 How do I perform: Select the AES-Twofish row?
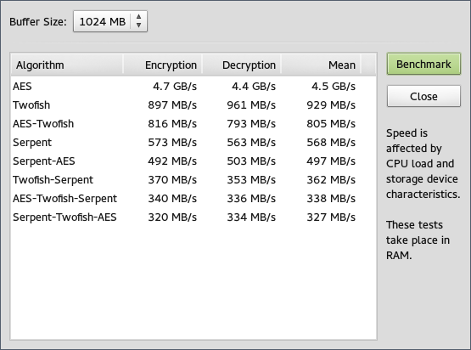(193, 123)
